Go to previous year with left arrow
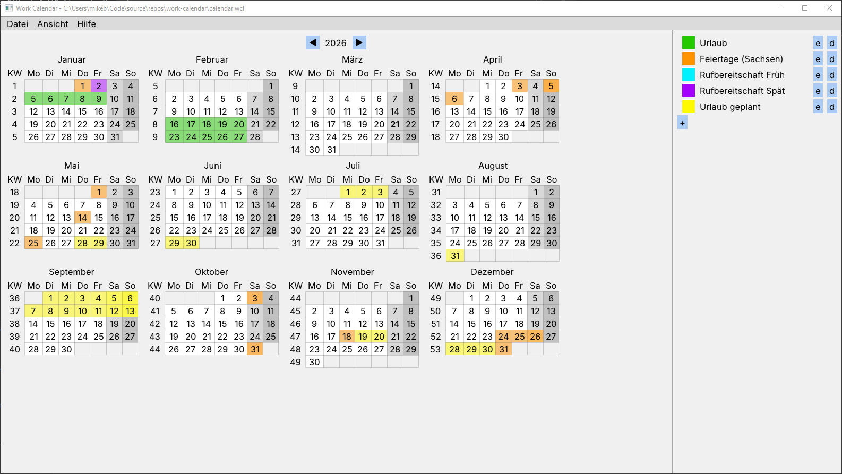 [x=313, y=42]
